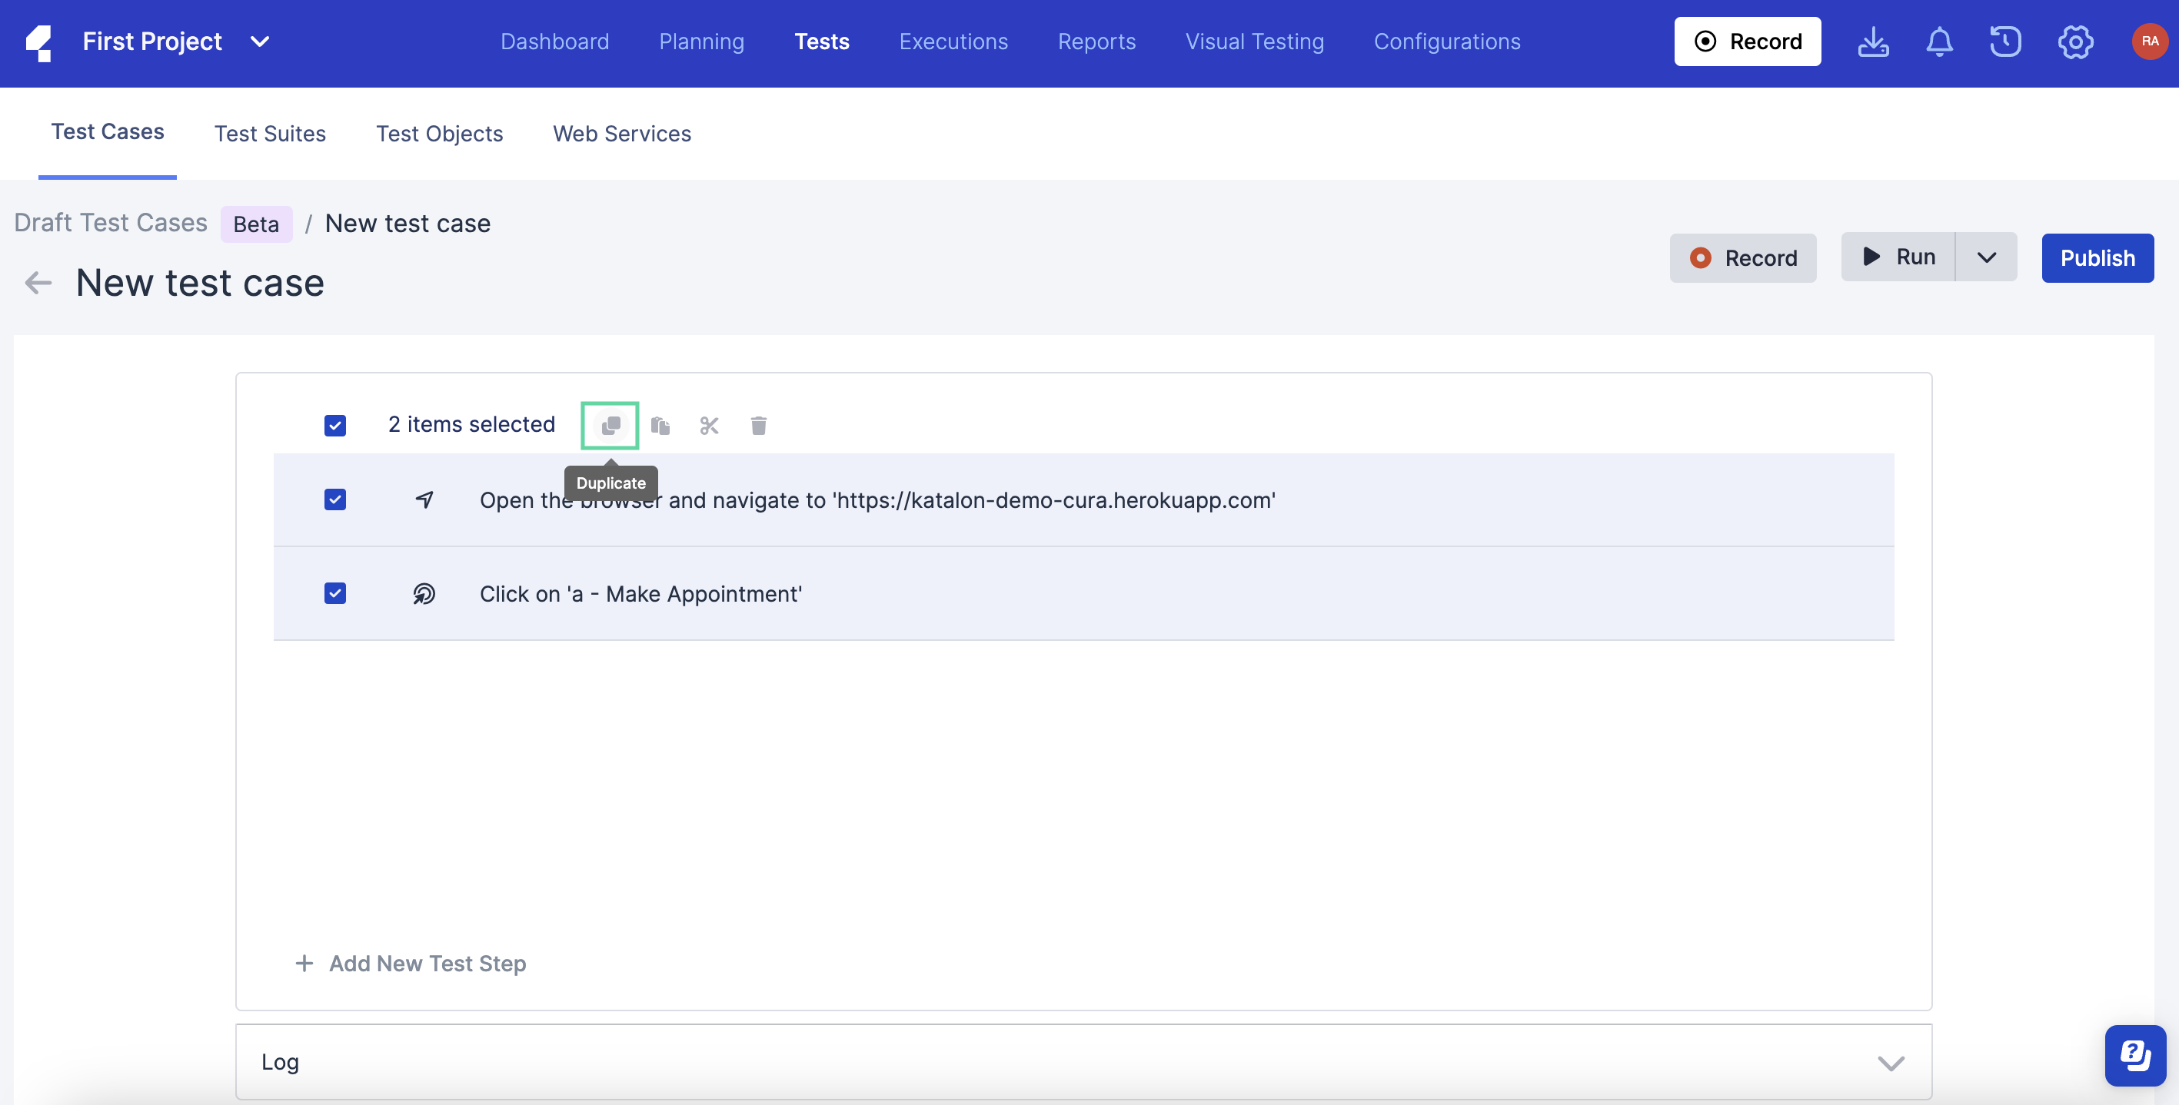Go back with the left arrow
The image size is (2179, 1105).
[38, 282]
